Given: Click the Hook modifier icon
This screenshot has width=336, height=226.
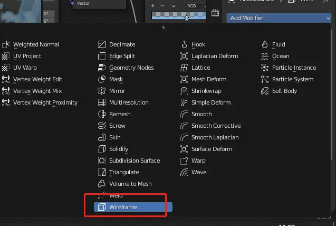Looking at the screenshot, I should point(184,44).
